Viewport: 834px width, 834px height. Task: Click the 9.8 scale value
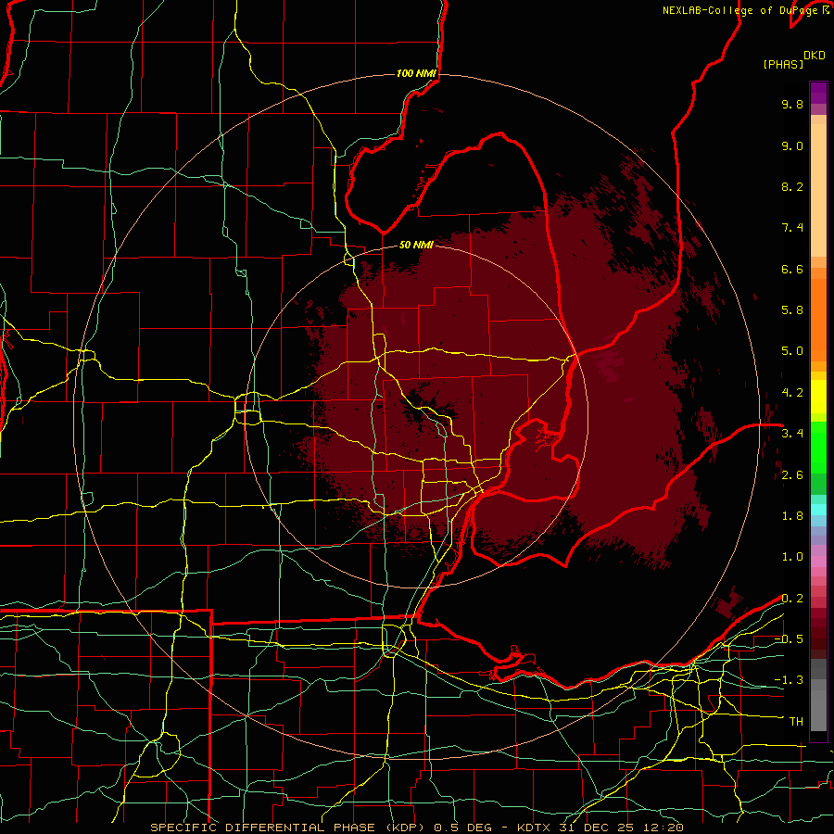792,104
